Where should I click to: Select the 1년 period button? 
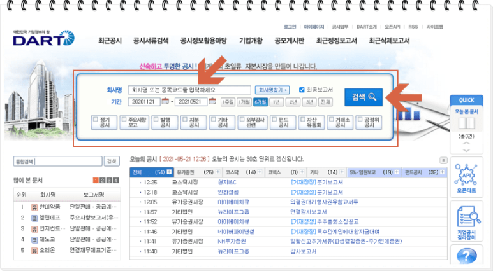pyautogui.click(x=276, y=102)
